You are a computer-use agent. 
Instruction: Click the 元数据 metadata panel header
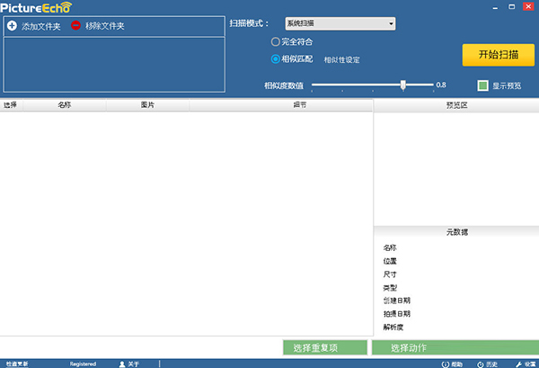456,232
